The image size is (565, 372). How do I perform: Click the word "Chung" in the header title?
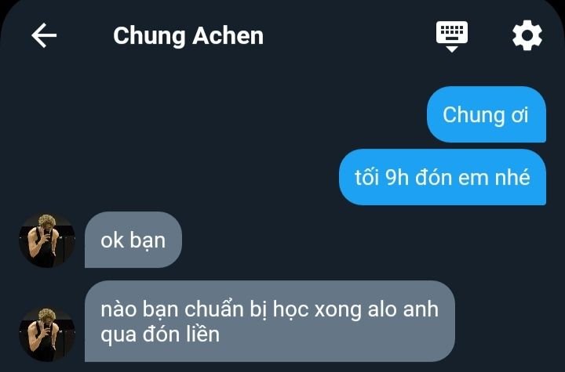[150, 37]
